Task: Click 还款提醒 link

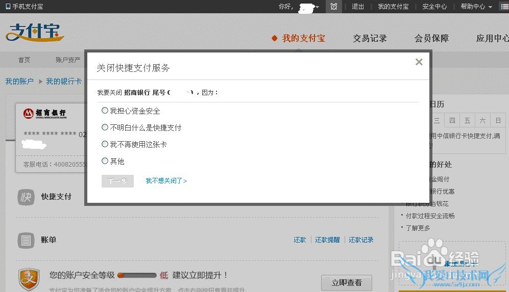Action: [327, 240]
